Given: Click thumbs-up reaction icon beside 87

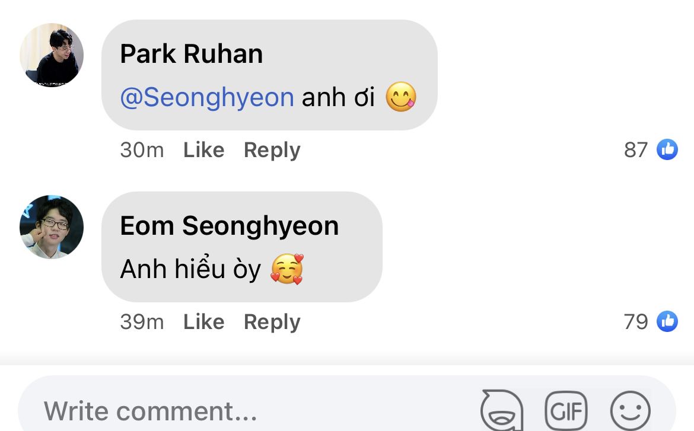Looking at the screenshot, I should pyautogui.click(x=667, y=149).
